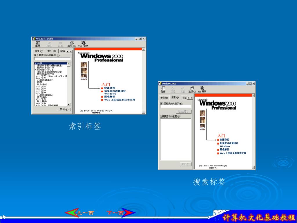Click 隐藏 icon in the index-tab help window

37,44
